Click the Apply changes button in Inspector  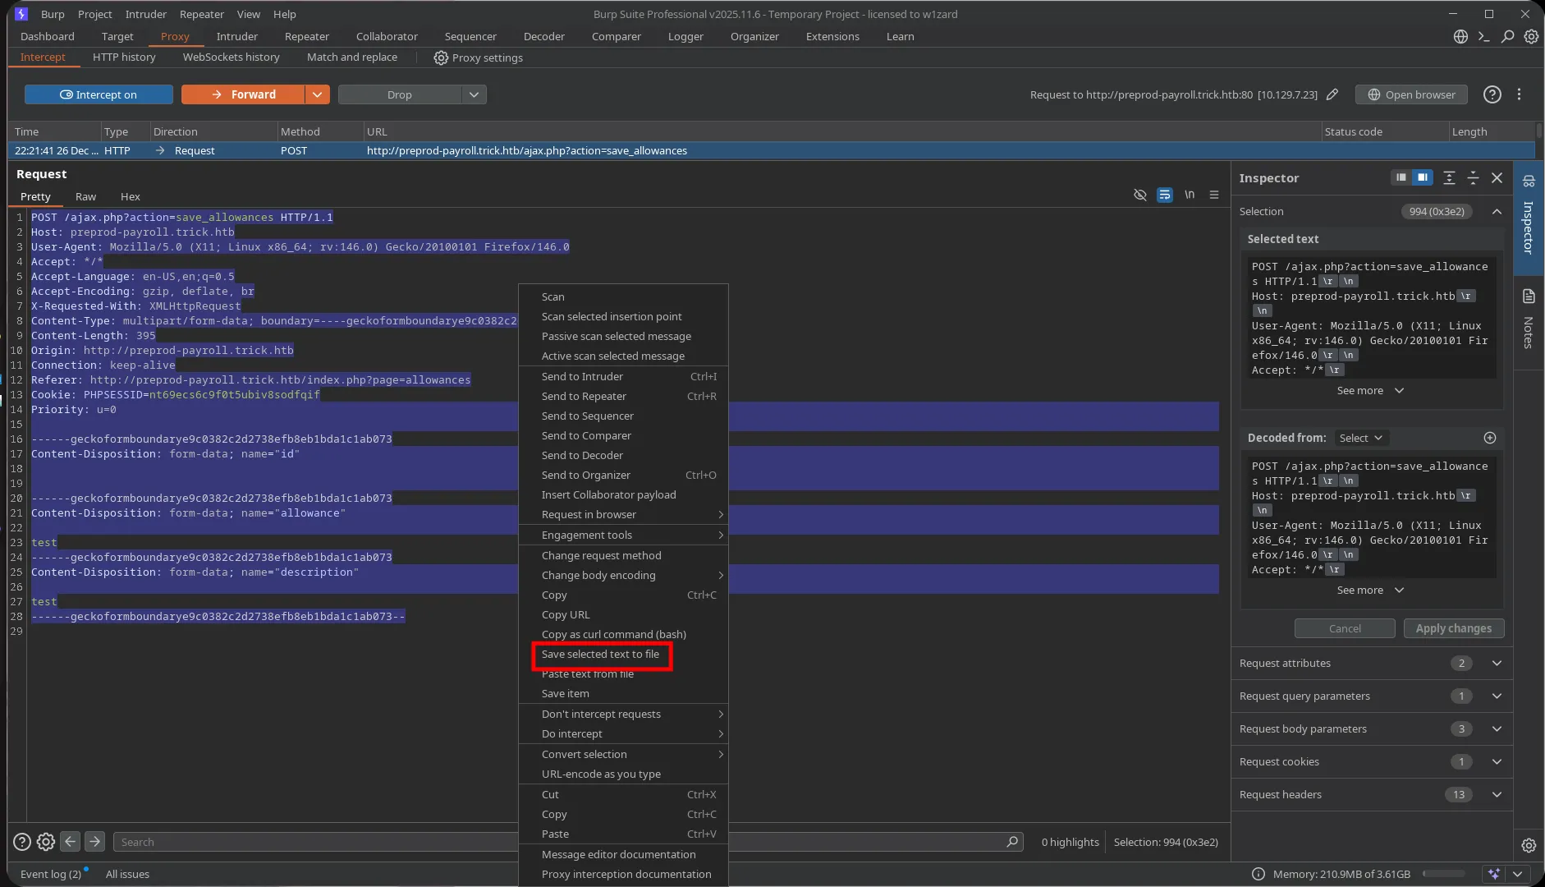point(1453,628)
